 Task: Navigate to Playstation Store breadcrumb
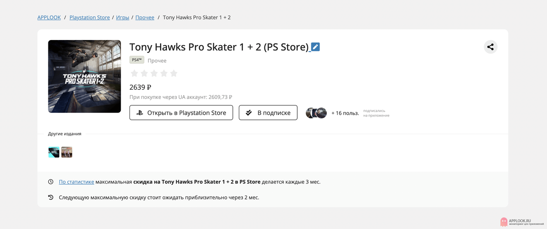click(89, 18)
